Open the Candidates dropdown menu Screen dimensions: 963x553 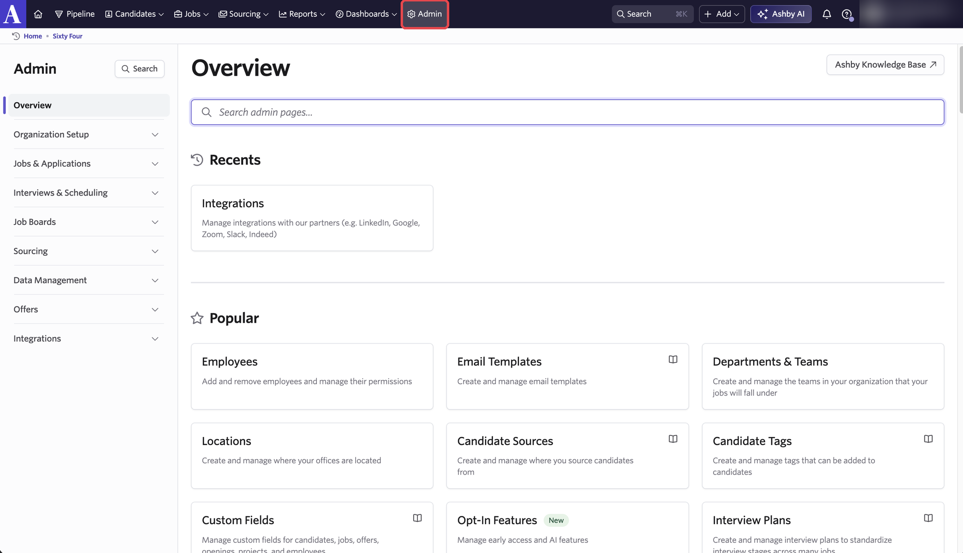[x=134, y=14]
